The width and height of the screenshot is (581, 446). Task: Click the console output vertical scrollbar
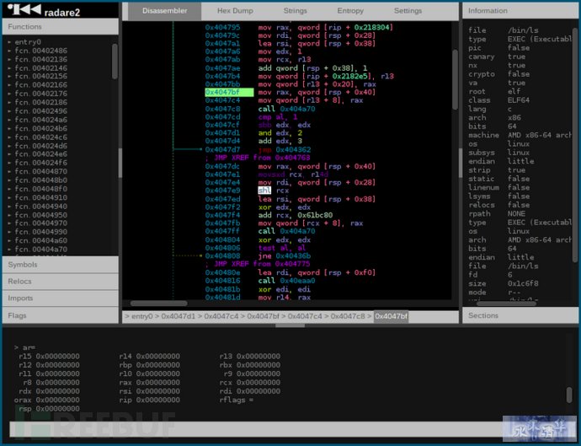pyautogui.click(x=569, y=395)
